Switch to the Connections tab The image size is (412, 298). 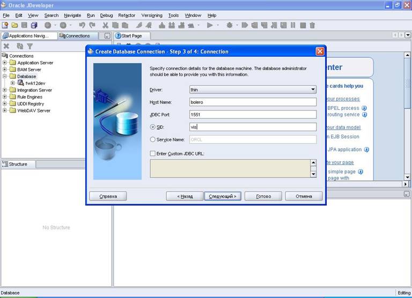[x=78, y=36]
